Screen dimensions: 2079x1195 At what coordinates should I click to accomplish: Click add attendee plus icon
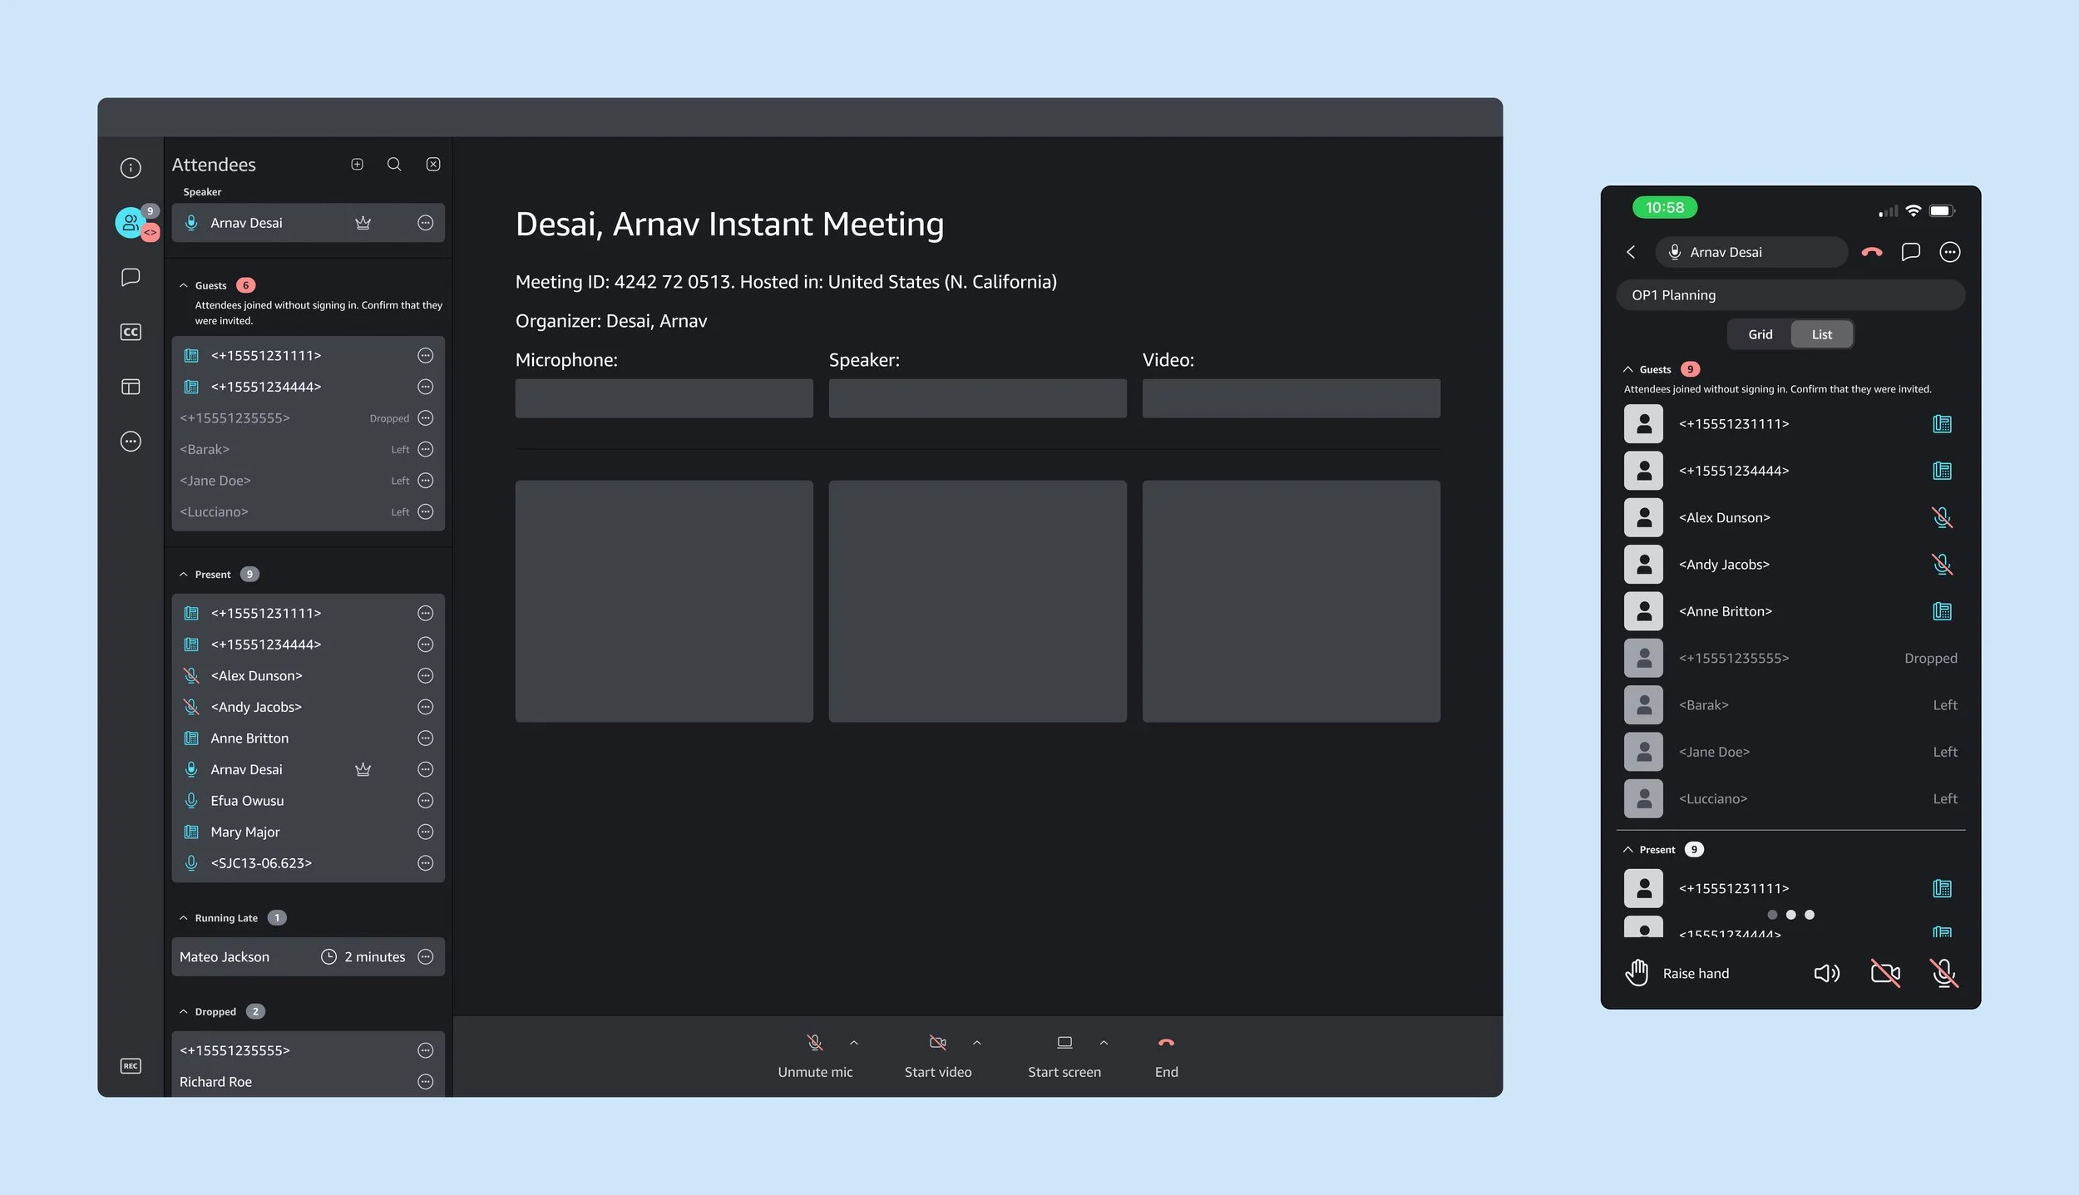pyautogui.click(x=357, y=165)
